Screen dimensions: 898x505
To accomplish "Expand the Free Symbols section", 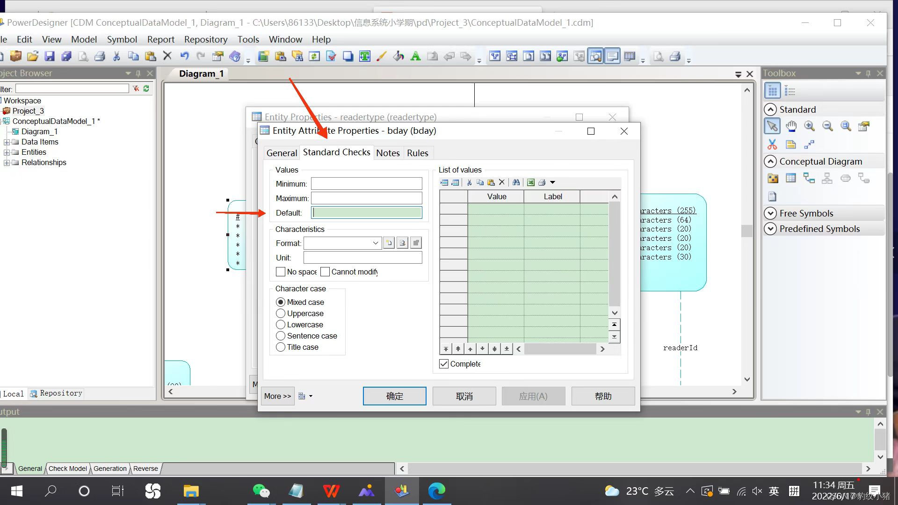I will [770, 213].
